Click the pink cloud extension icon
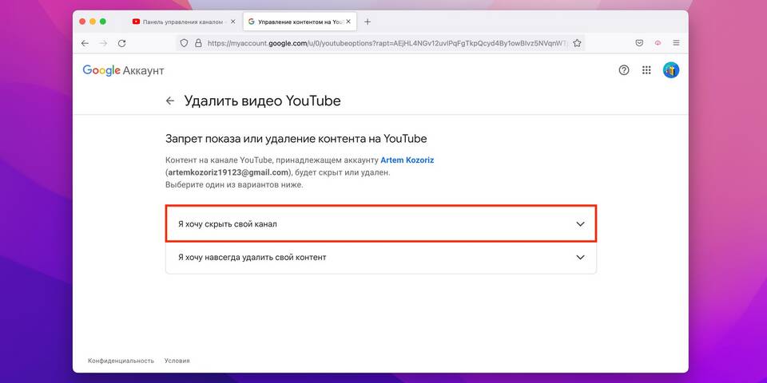Image resolution: width=767 pixels, height=383 pixels. 658,43
